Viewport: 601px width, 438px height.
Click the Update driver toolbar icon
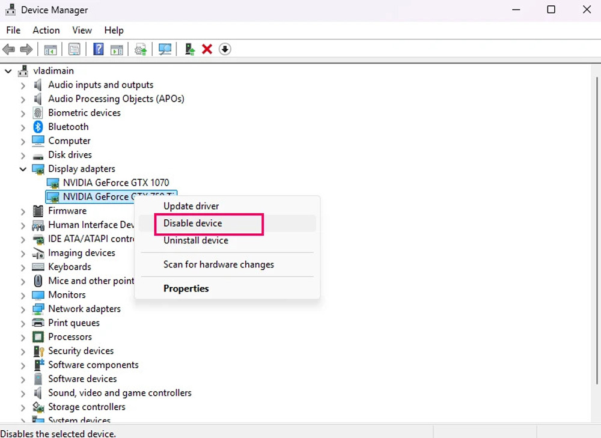pyautogui.click(x=189, y=49)
